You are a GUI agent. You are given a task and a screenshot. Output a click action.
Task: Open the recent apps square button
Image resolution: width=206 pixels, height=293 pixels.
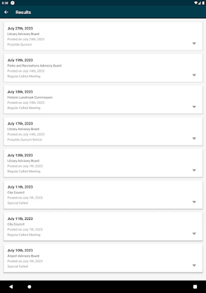click(195, 287)
